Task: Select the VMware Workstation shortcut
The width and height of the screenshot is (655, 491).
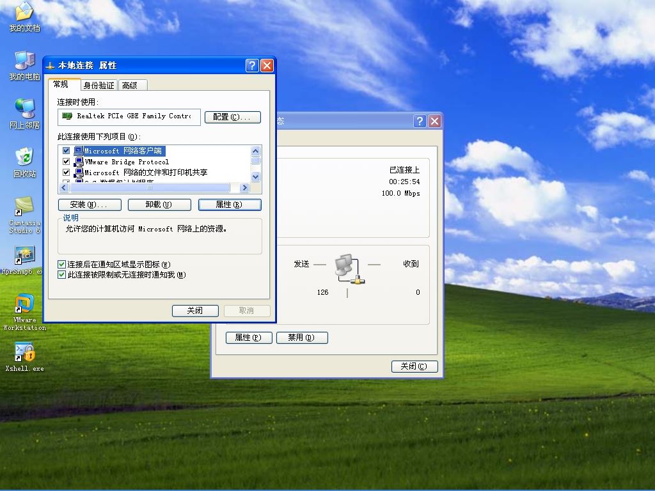Action: point(24,311)
